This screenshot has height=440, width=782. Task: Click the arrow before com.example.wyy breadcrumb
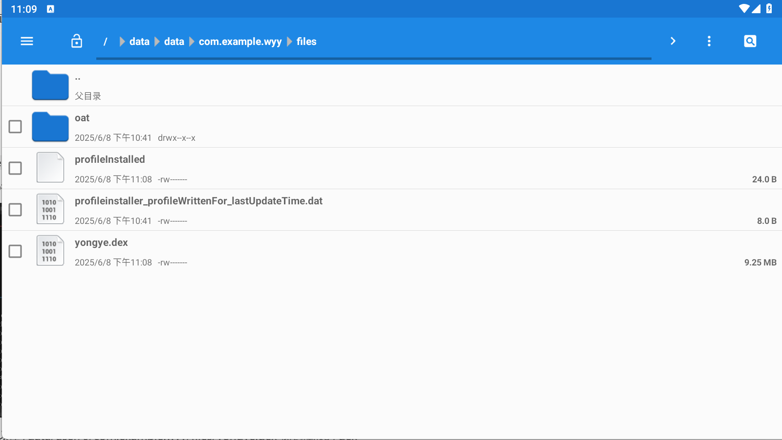click(x=192, y=42)
